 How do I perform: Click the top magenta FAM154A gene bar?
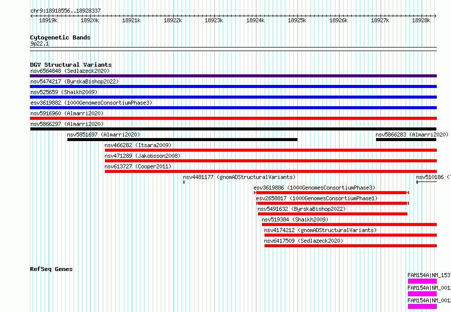click(422, 281)
